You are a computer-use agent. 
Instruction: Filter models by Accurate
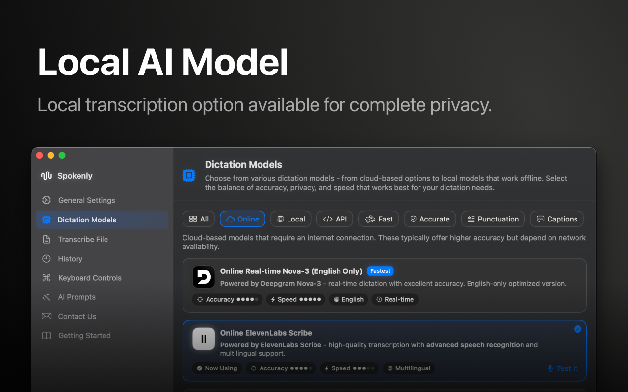coord(430,219)
